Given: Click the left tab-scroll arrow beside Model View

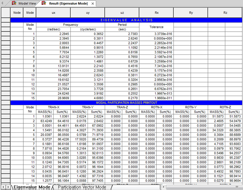Looking at the screenshot, I should tap(2, 3).
